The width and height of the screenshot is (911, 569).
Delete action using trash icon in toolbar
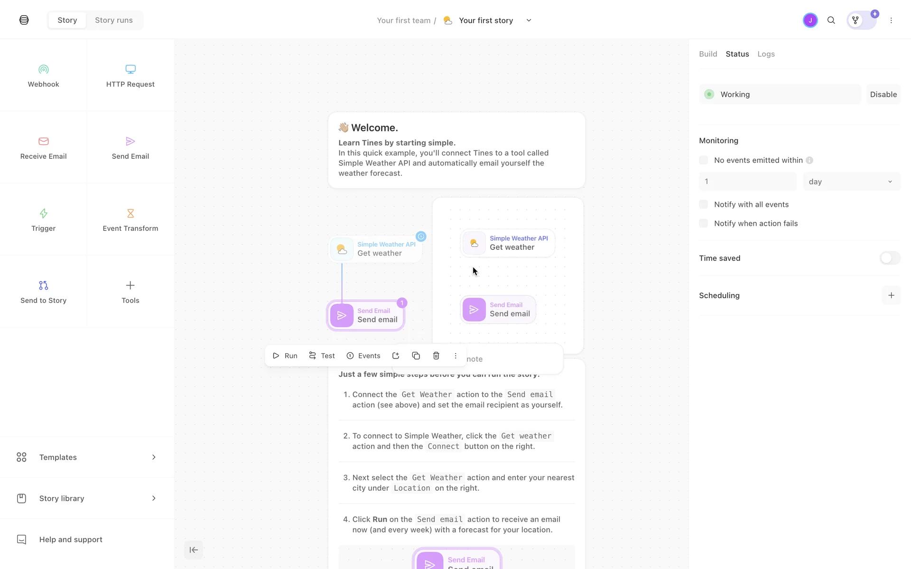click(436, 356)
